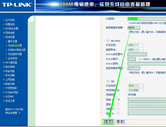Expand 路由功能 menu
This screenshot has height=127, width=166.
tap(10, 84)
